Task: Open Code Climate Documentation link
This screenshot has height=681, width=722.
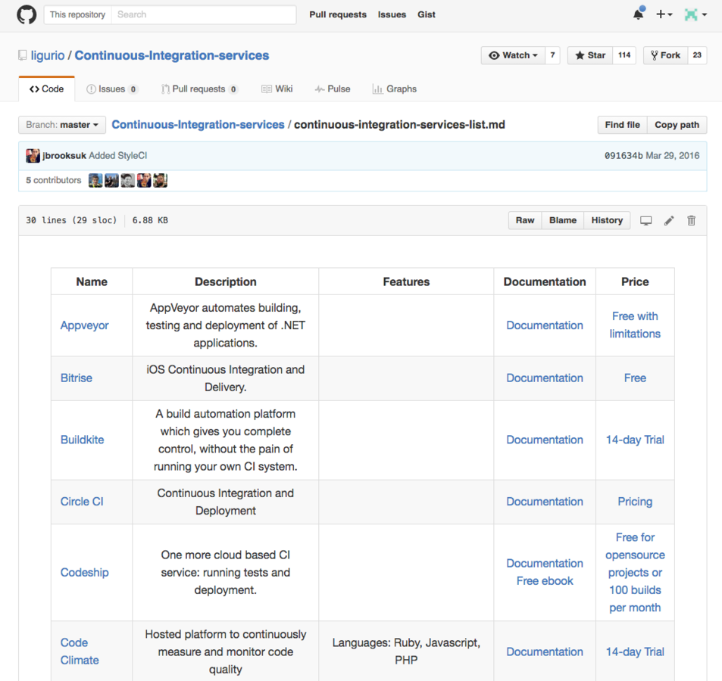Action: 545,651
